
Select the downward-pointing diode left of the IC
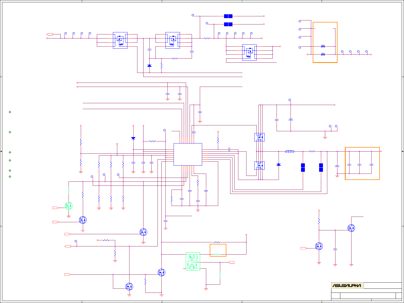(133, 138)
